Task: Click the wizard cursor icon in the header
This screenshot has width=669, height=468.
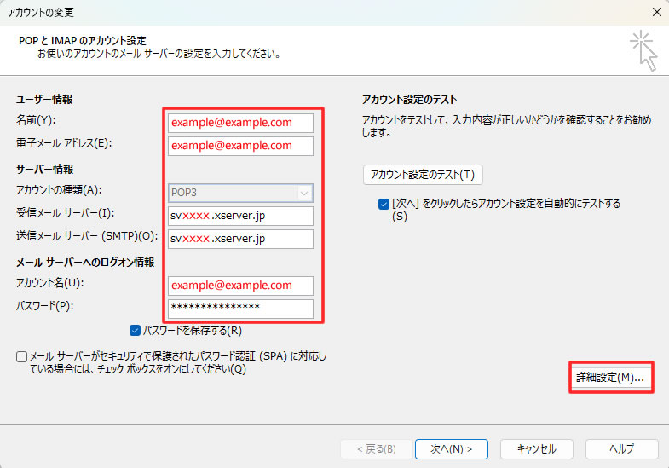Action: tap(643, 50)
